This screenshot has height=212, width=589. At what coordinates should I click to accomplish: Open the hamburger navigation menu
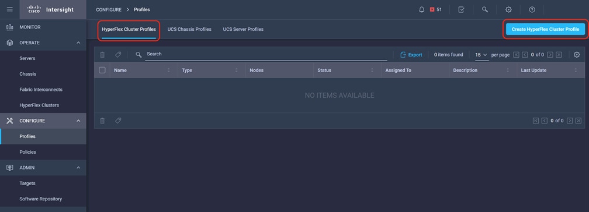point(10,9)
